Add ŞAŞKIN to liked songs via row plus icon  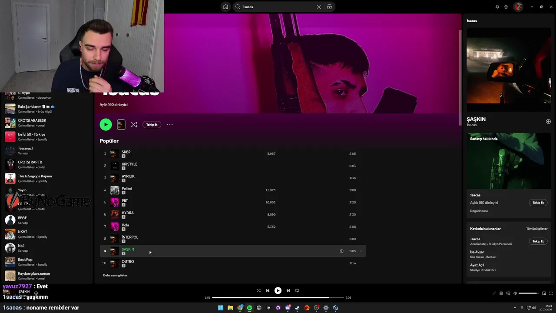[341, 251]
